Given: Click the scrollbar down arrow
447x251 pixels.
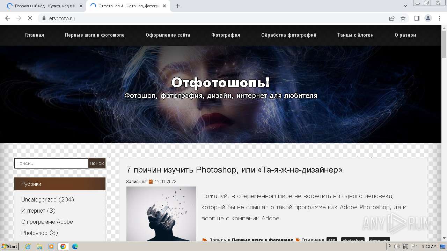Looking at the screenshot, I should point(444,238).
